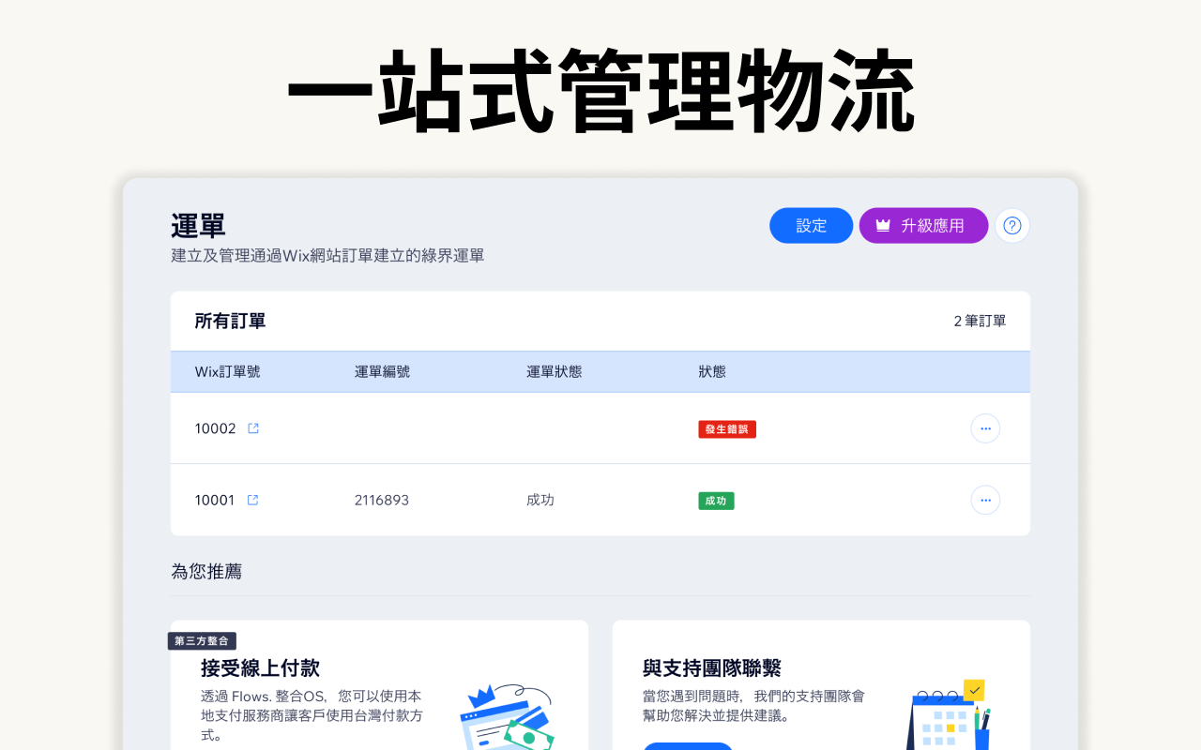This screenshot has height=750, width=1201.
Task: Click the green 成功 status badge
Action: (x=716, y=501)
